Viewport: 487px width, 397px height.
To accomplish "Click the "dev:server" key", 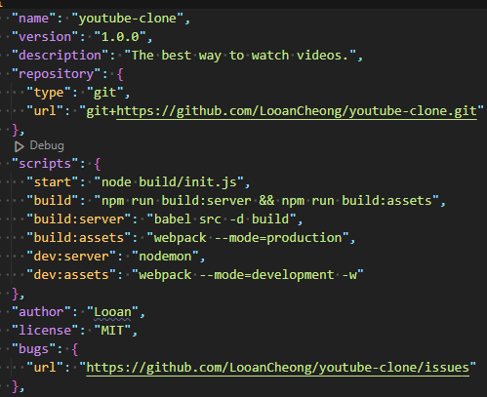I will (x=71, y=257).
